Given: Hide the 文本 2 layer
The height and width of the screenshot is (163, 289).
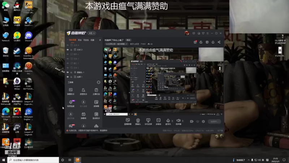Looking at the screenshot, I should point(68,50).
